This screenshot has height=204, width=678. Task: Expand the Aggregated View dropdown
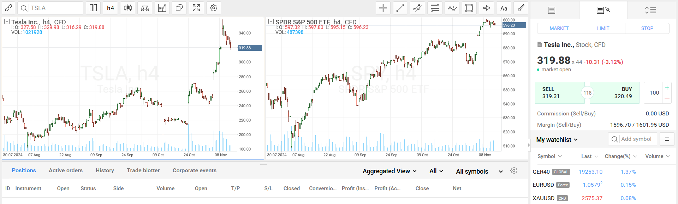pos(389,171)
